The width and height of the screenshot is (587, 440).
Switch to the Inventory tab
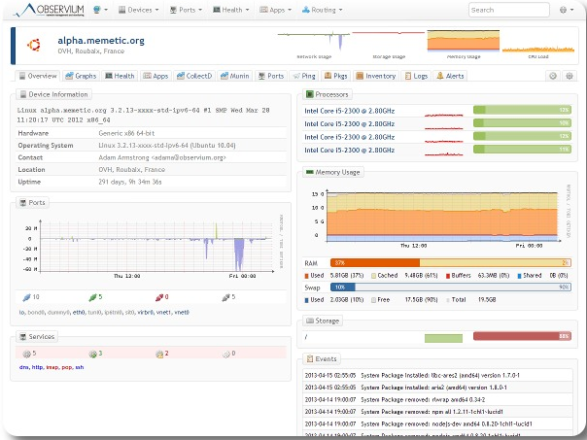click(375, 75)
